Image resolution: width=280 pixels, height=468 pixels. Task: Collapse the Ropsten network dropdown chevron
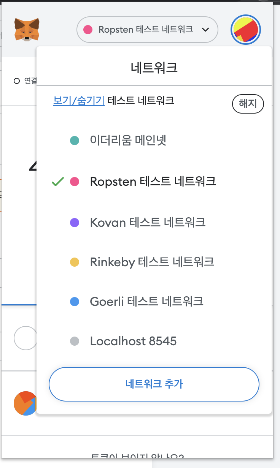pos(205,30)
